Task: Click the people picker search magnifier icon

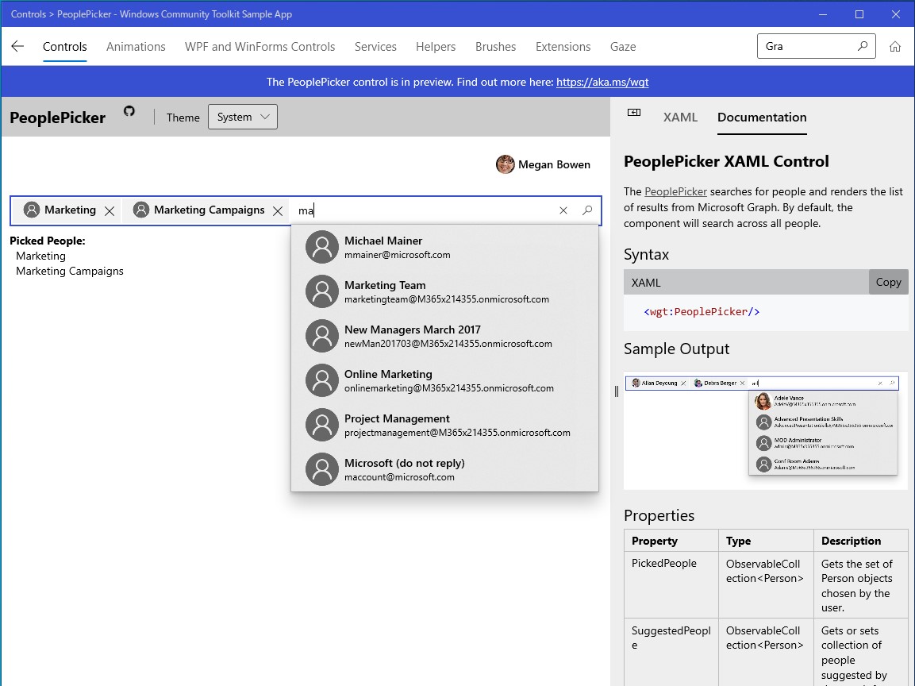Action: 587,210
